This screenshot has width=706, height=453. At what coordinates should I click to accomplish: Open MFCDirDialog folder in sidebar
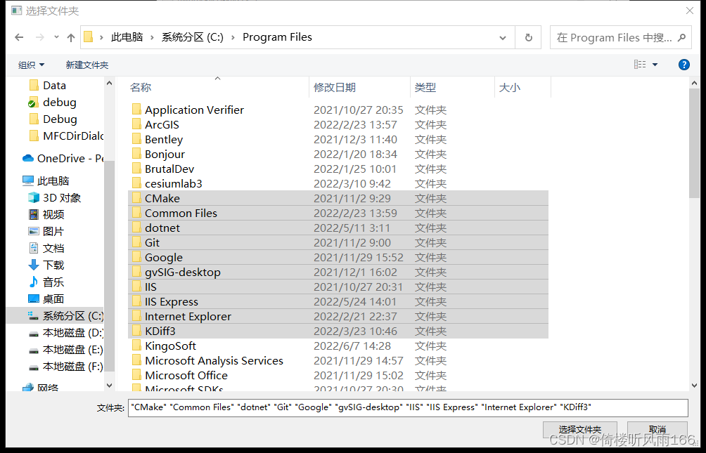click(65, 136)
